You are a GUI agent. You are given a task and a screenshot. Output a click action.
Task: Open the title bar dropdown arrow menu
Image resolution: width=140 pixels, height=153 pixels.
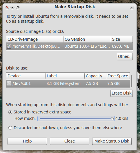pyautogui.click(x=132, y=7)
